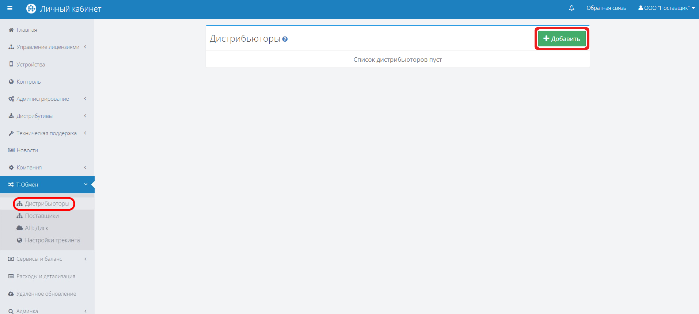The height and width of the screenshot is (314, 699).
Task: Open notifications bell icon
Action: 571,8
